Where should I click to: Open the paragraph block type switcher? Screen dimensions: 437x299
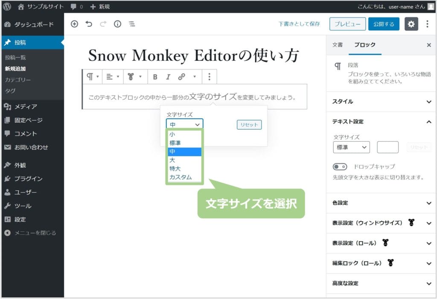93,77
